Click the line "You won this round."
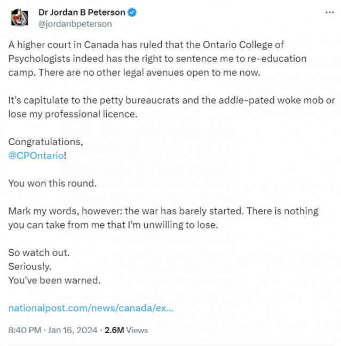 (x=52, y=183)
